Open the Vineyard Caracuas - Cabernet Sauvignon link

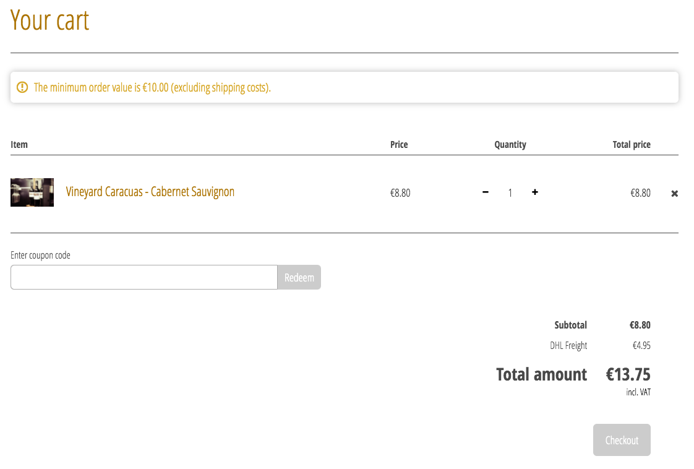[150, 192]
